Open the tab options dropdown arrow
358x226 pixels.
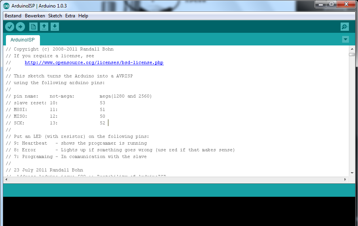[345, 39]
